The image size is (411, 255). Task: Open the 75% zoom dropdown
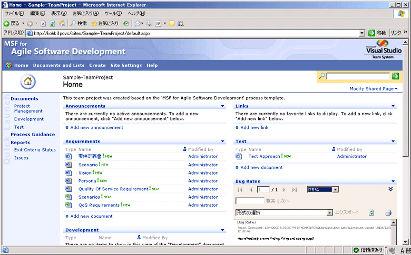(336, 190)
